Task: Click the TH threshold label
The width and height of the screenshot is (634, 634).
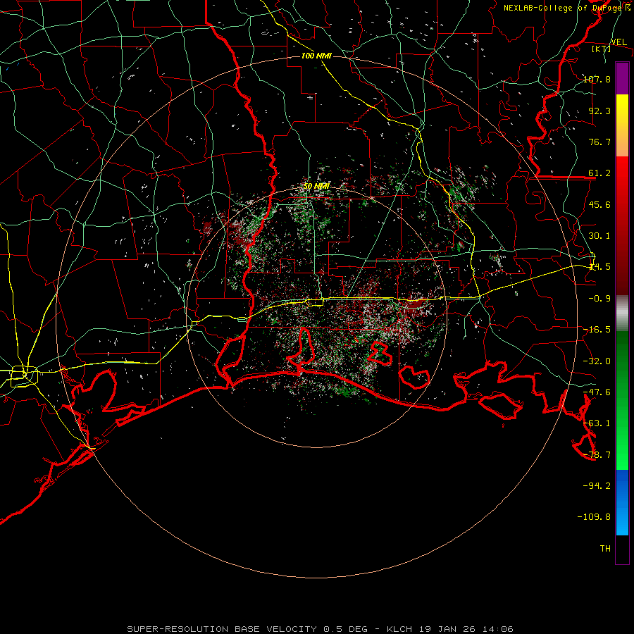Action: click(605, 548)
